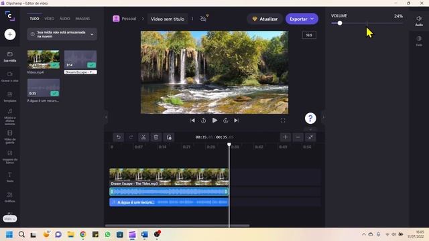Viewport: 429px width, 241px height.
Task: Open the Windows Start menu
Action: 9,234
